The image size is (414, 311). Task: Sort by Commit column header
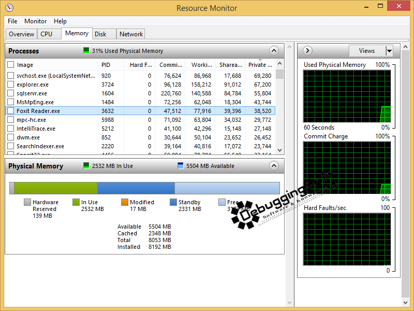(x=170, y=65)
